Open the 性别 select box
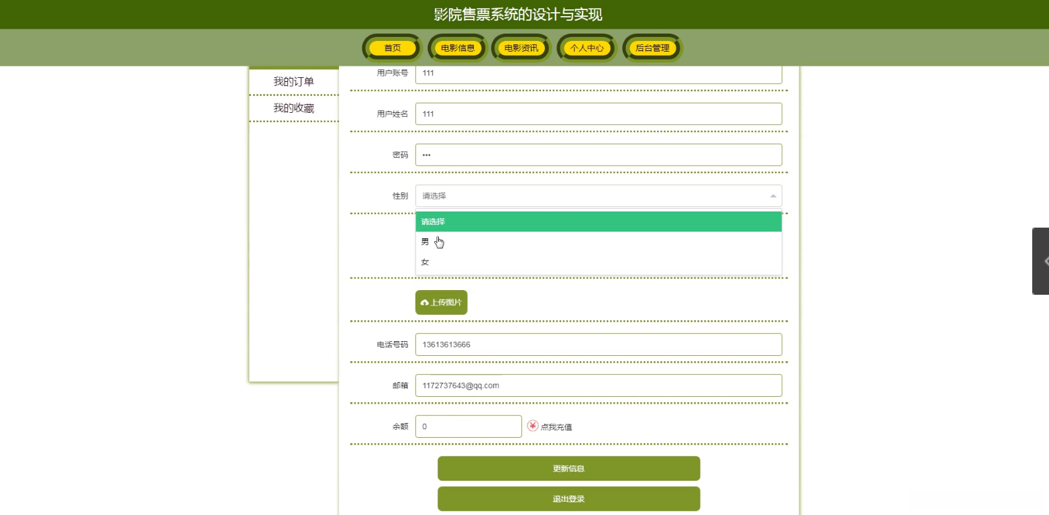 point(599,196)
